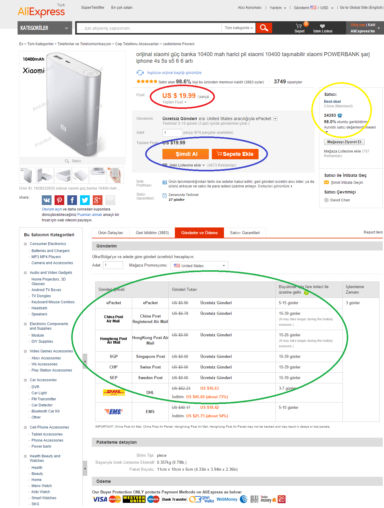384x508 pixels.
Task: Click the Best-deal seller name link
Action: 332,102
